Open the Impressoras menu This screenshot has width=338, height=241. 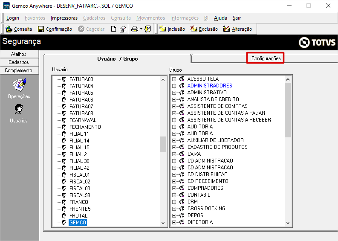tap(64, 18)
